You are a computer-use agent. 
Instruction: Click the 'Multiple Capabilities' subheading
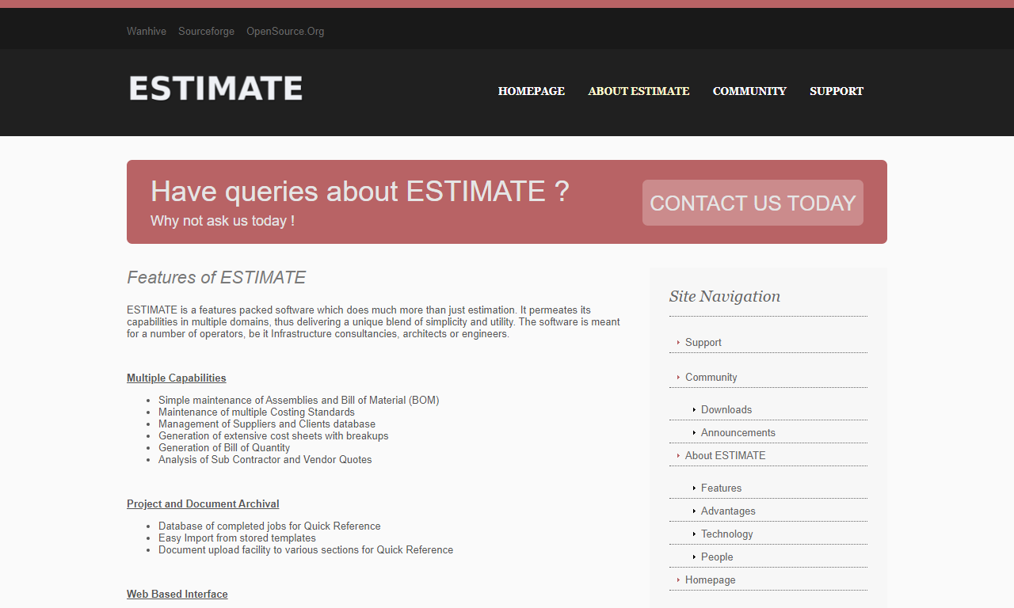(177, 378)
